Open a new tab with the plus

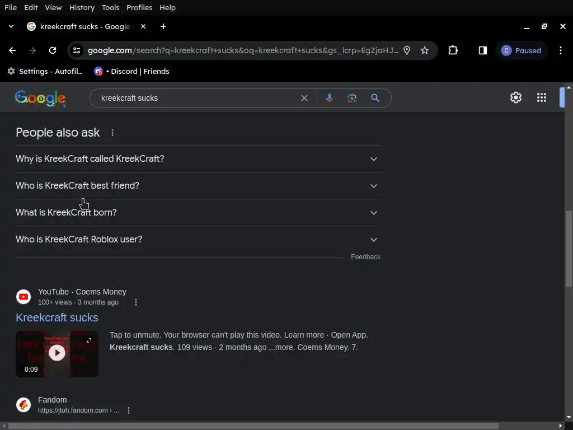click(x=163, y=26)
